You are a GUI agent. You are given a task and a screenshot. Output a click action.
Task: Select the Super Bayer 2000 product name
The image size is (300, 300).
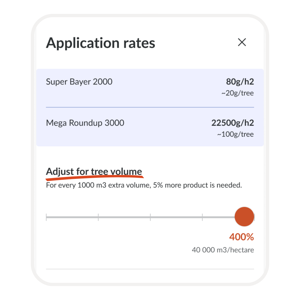point(79,82)
